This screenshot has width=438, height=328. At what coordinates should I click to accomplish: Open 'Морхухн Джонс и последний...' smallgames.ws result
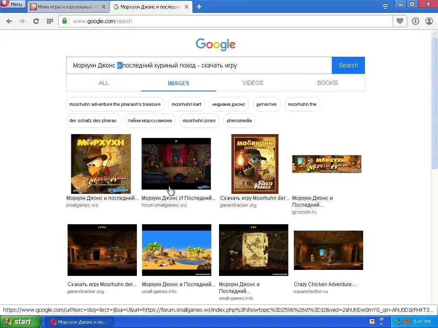(102, 198)
